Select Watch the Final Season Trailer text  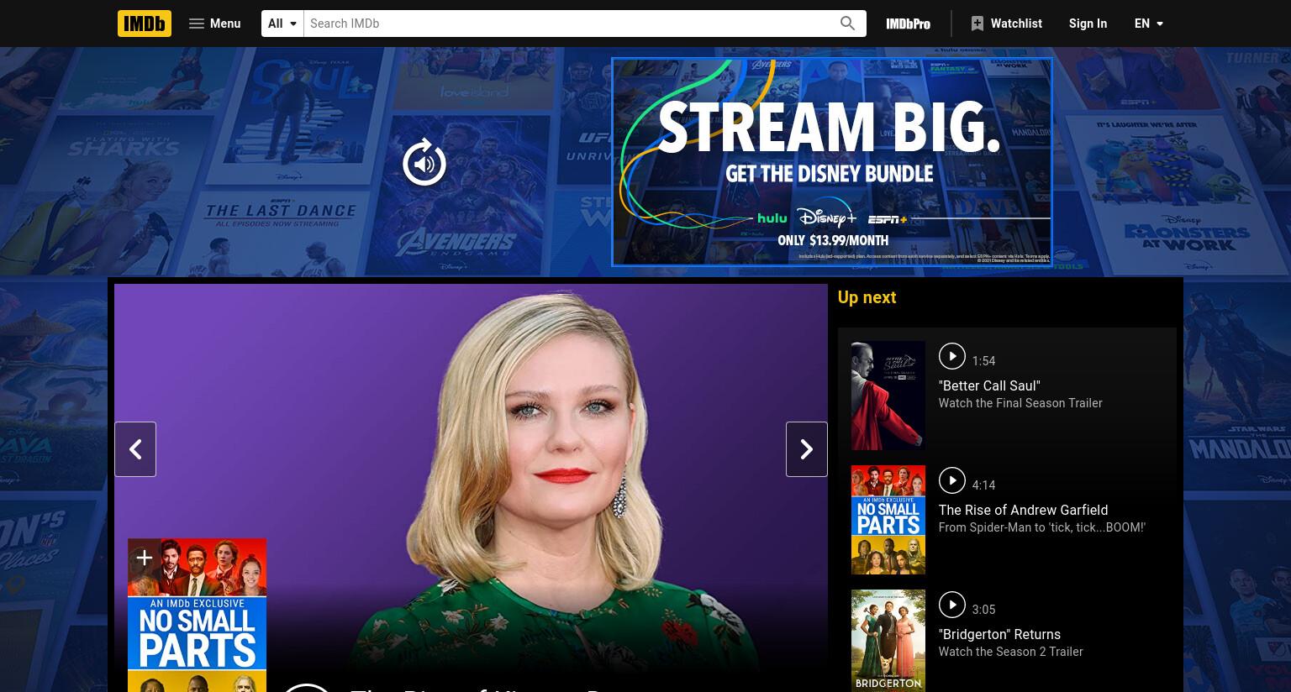[1020, 403]
